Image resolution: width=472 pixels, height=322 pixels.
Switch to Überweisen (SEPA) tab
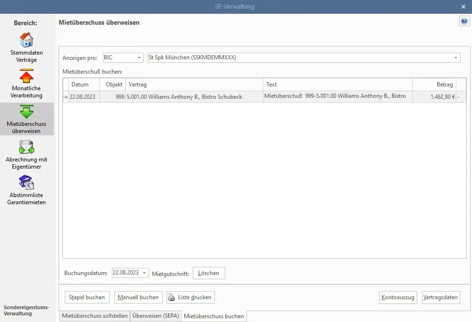pos(156,316)
